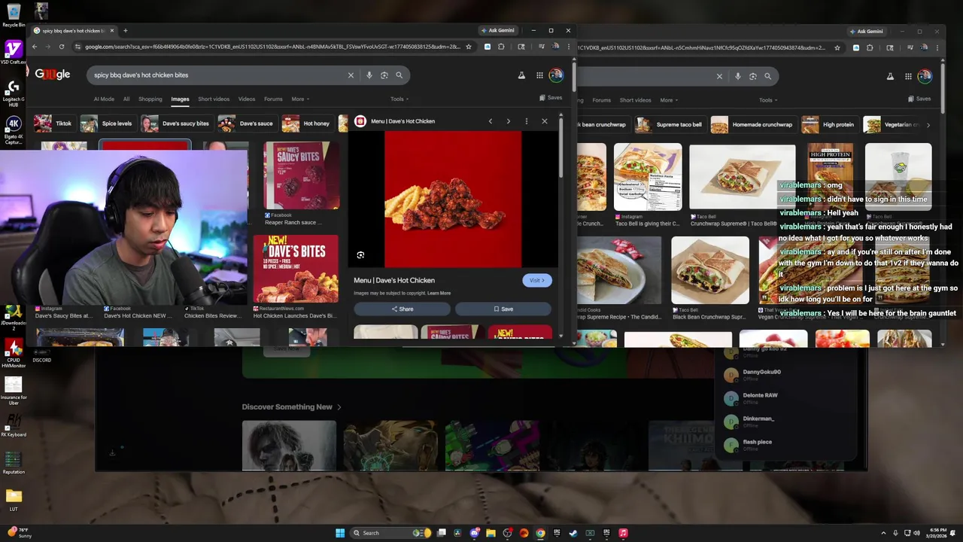The width and height of the screenshot is (963, 542).
Task: Select the Tiktok suggestion chip
Action: pyautogui.click(x=53, y=123)
